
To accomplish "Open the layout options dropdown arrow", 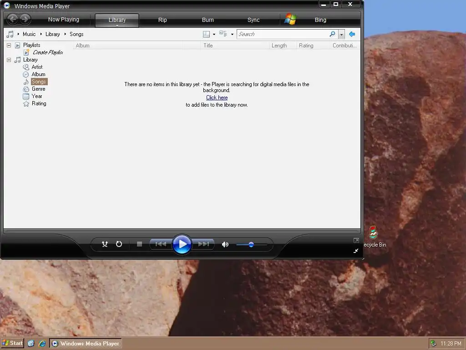I will pyautogui.click(x=214, y=35).
